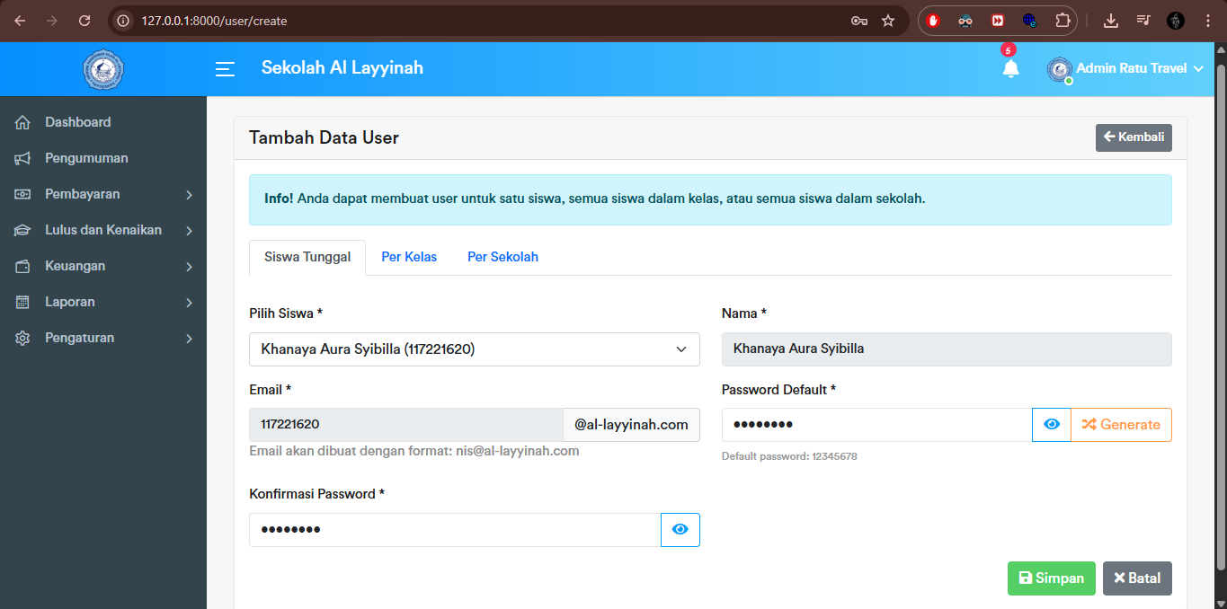The height and width of the screenshot is (609, 1227).
Task: Switch to the Per Sekolah tab
Action: click(x=502, y=257)
